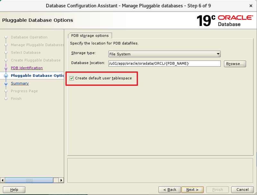Click the Oracle 19c Database logo
257x195 pixels.
click(x=225, y=20)
